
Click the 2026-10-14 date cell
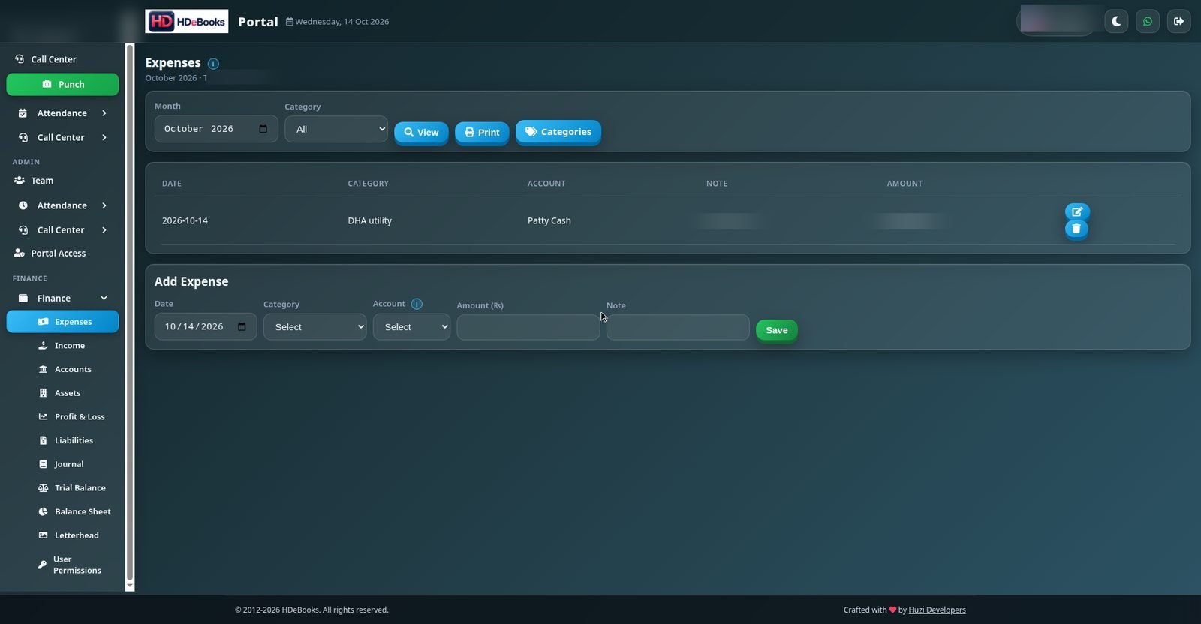(x=185, y=220)
